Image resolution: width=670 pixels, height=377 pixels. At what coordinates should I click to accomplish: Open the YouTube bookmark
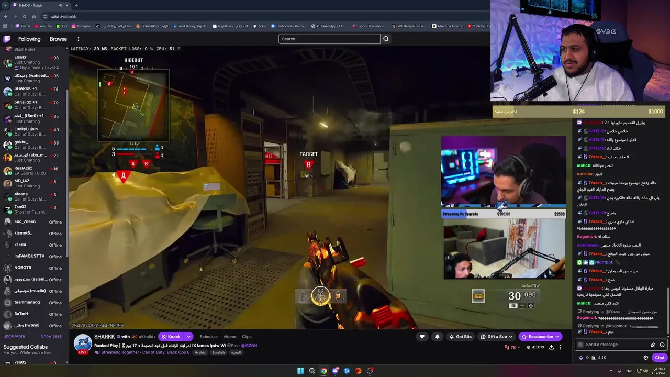[43, 26]
